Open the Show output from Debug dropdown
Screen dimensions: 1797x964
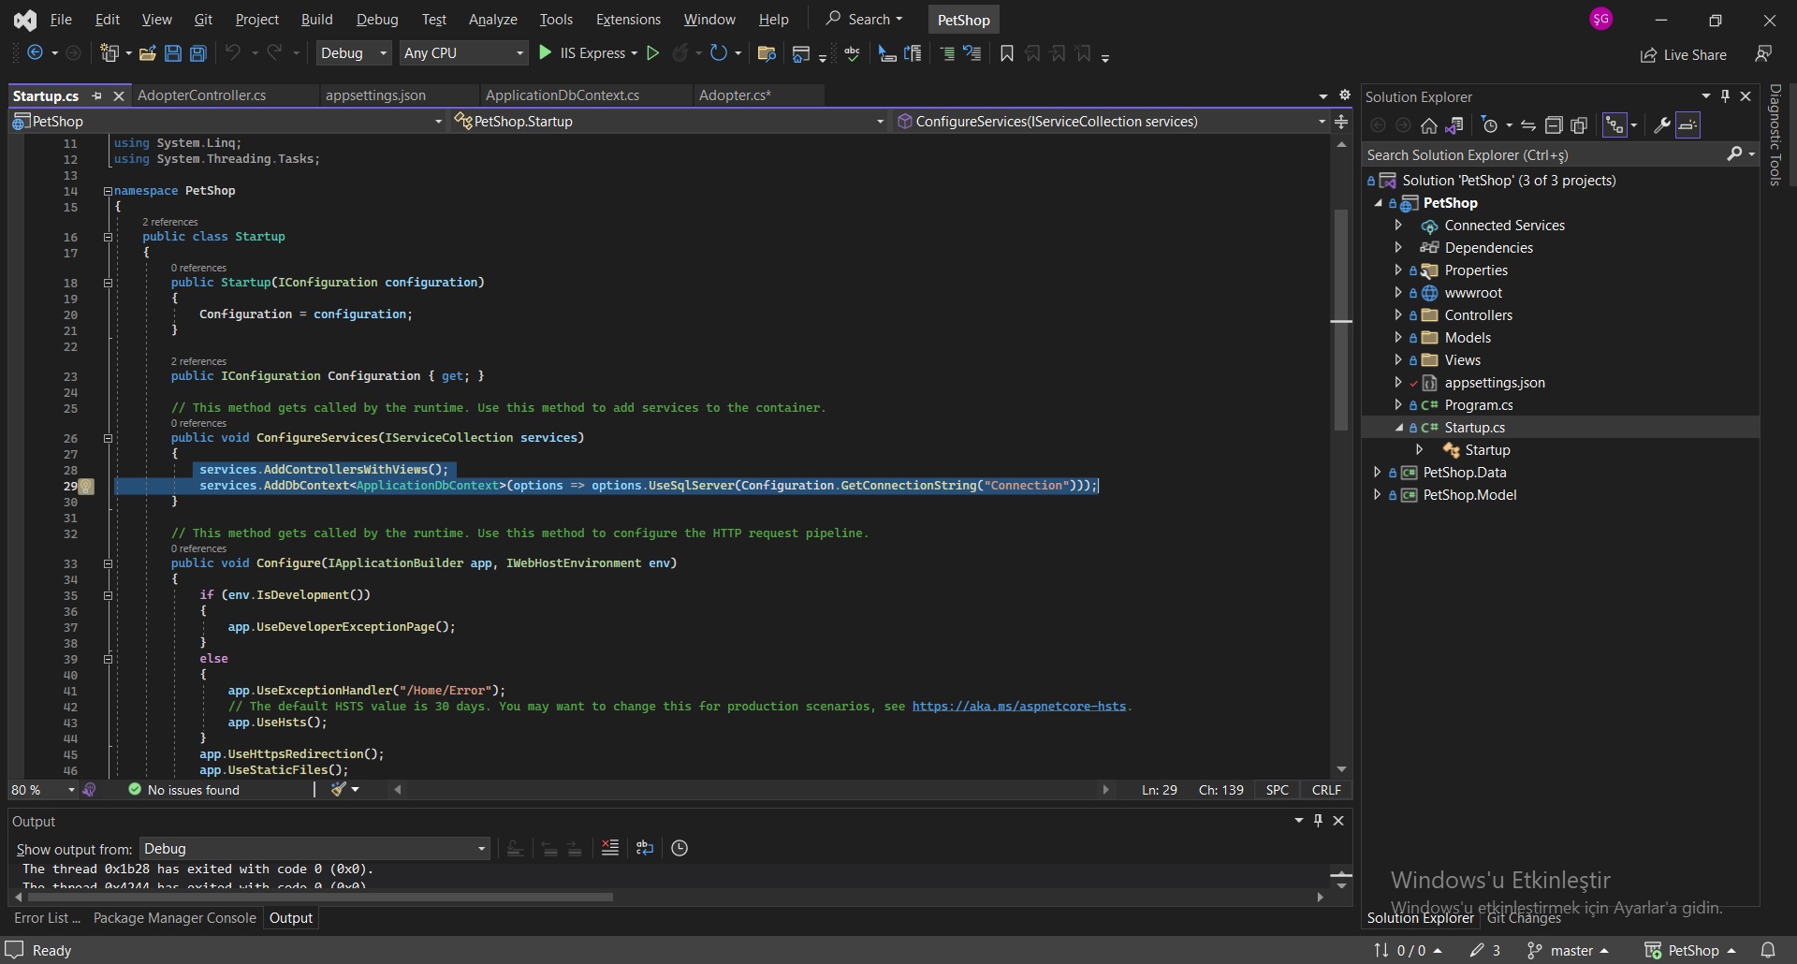coord(314,849)
